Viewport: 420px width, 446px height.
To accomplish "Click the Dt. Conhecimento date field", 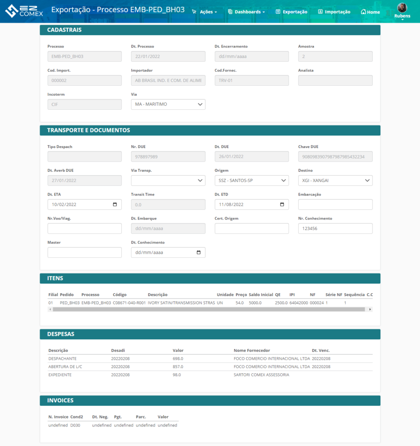I will pyautogui.click(x=168, y=253).
